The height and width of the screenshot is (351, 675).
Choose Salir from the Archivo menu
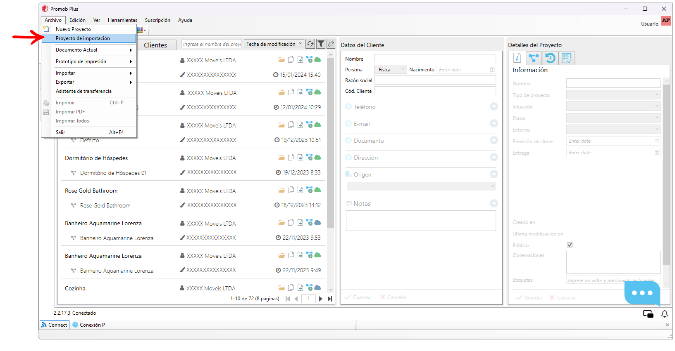89,132
